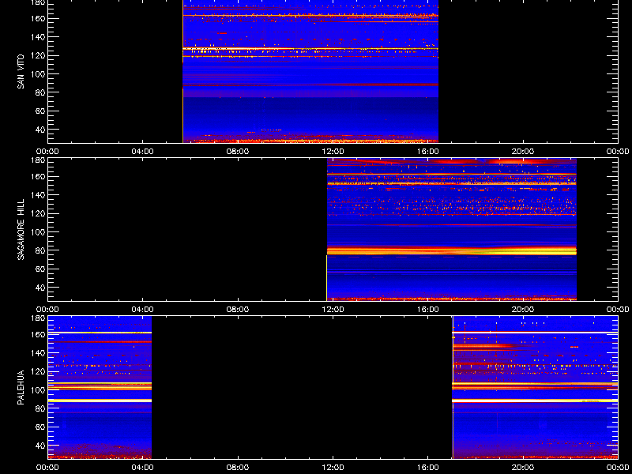Select the 180 tick label on SAGAMORE HILL axis

pos(37,160)
